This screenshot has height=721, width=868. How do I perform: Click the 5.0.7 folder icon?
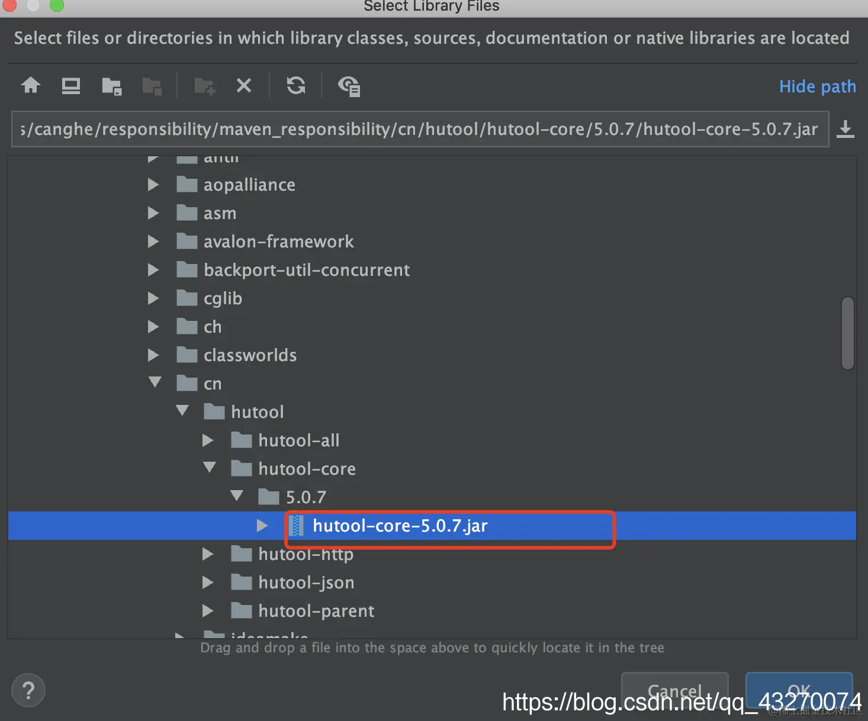click(269, 497)
